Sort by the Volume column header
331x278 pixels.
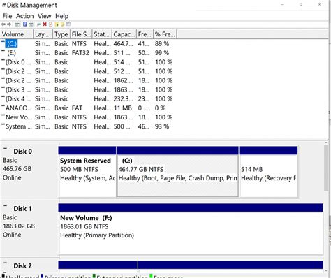click(17, 34)
